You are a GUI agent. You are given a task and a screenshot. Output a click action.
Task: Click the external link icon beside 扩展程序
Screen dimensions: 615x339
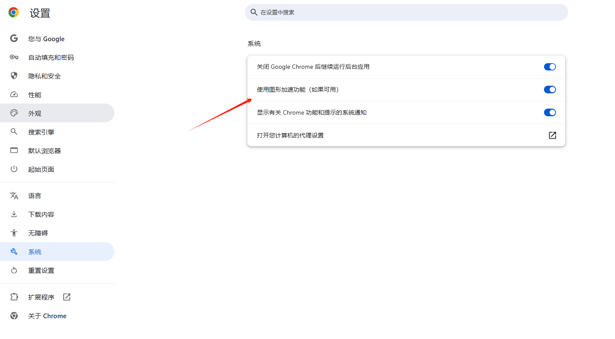(x=67, y=297)
